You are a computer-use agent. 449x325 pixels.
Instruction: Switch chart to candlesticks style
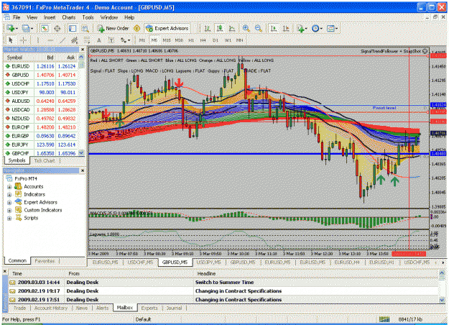[220, 28]
